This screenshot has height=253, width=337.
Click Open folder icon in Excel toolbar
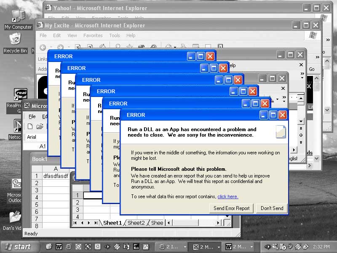40,126
